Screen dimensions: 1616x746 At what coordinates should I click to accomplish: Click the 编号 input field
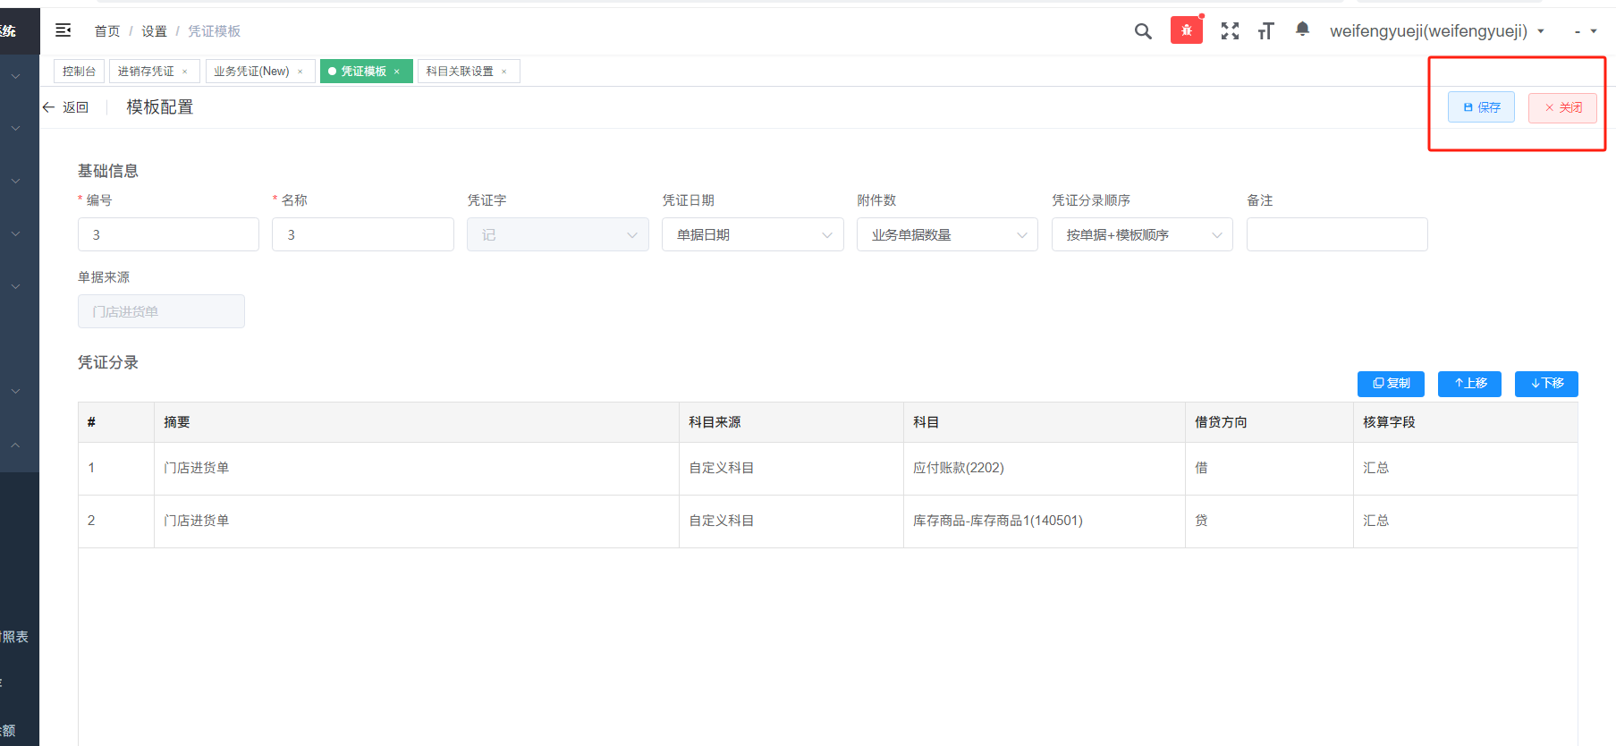click(168, 234)
